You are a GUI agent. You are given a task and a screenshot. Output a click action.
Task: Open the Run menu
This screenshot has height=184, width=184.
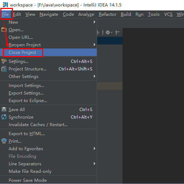coord(139,14)
